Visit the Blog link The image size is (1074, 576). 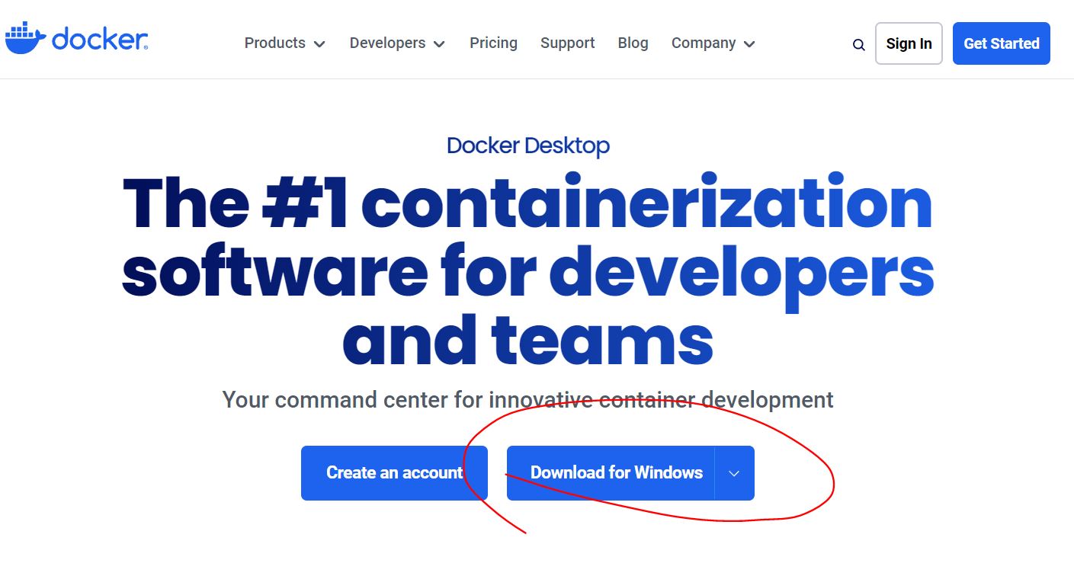coord(633,43)
